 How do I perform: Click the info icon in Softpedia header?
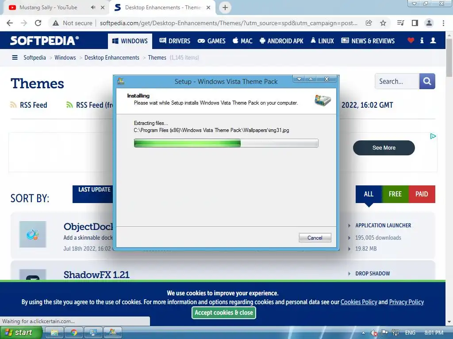(422, 41)
